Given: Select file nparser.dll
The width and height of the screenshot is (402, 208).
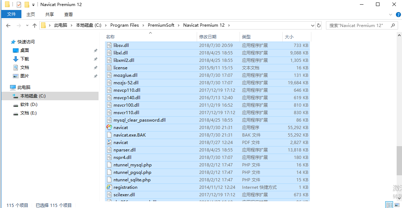Looking at the screenshot, I should point(207,150).
